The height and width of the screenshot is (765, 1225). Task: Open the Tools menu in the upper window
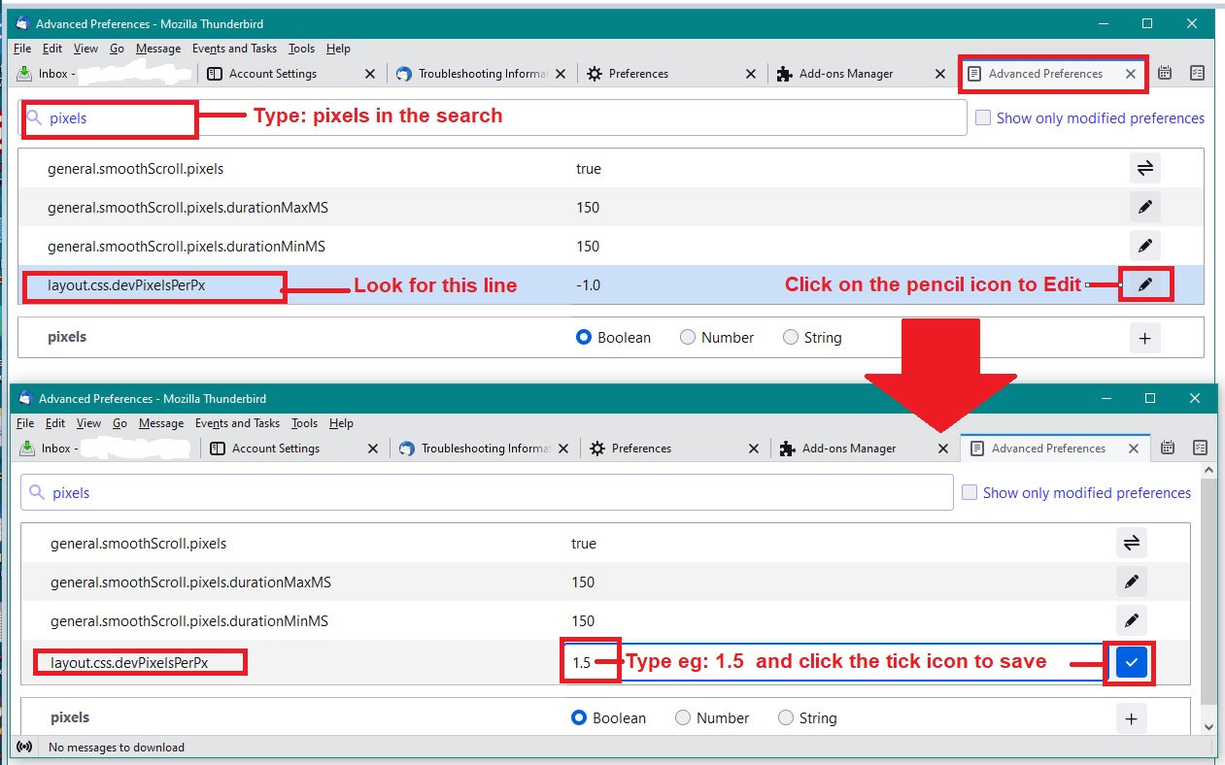click(x=301, y=49)
